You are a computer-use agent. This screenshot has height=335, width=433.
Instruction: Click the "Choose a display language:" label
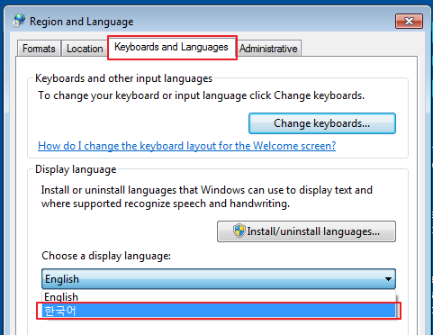tap(106, 256)
